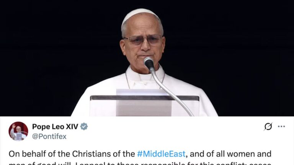Open the Pope Leo XIV display name
294x165 pixels.
pos(55,127)
